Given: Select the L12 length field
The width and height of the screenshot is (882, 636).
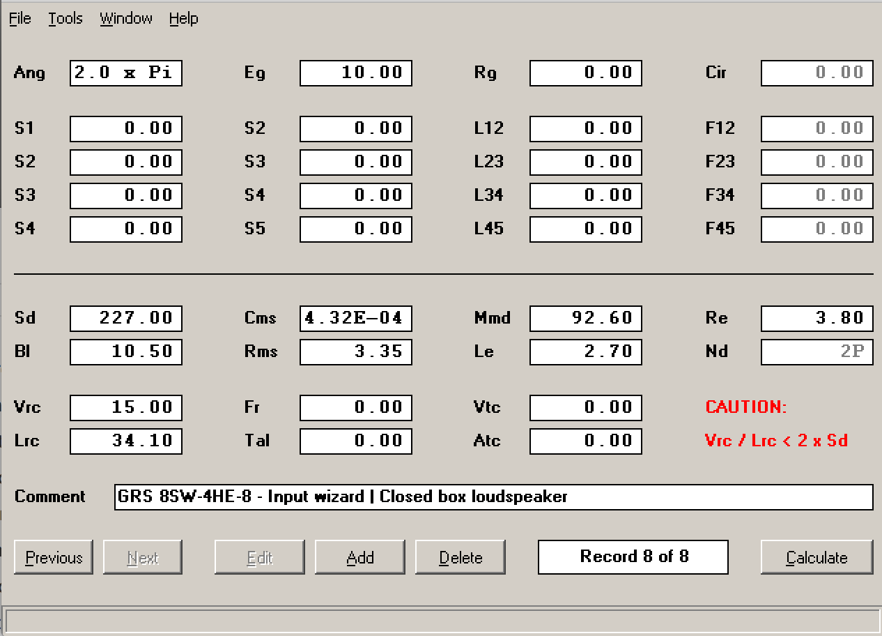Looking at the screenshot, I should pos(586,129).
